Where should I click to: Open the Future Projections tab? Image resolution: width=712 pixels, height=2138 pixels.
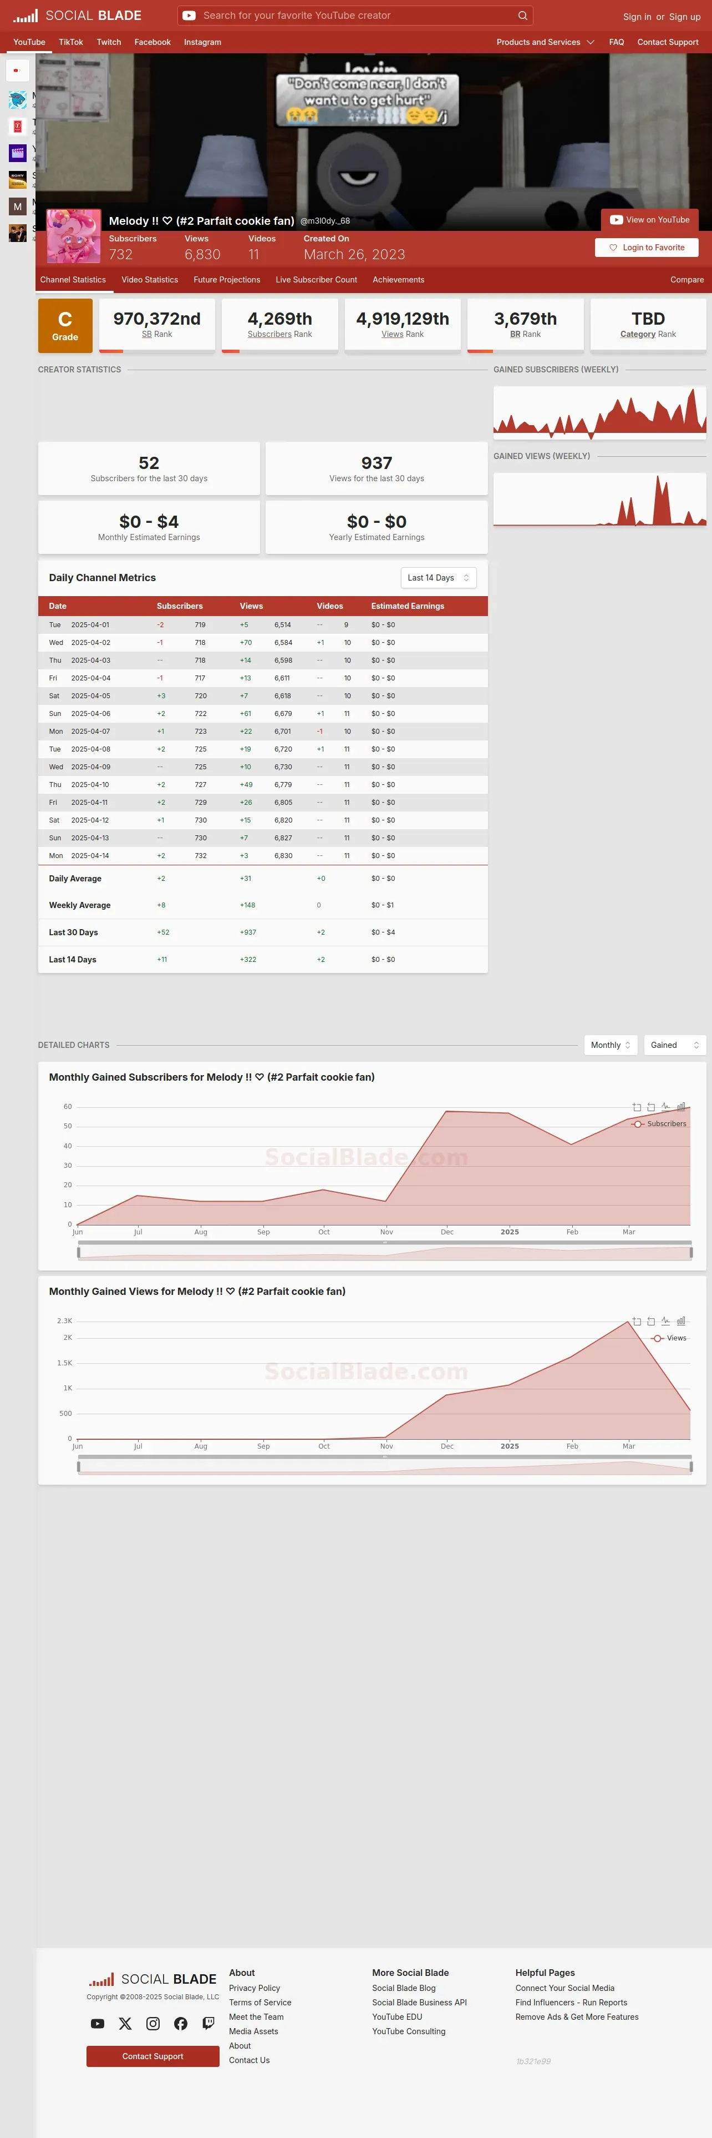click(227, 280)
